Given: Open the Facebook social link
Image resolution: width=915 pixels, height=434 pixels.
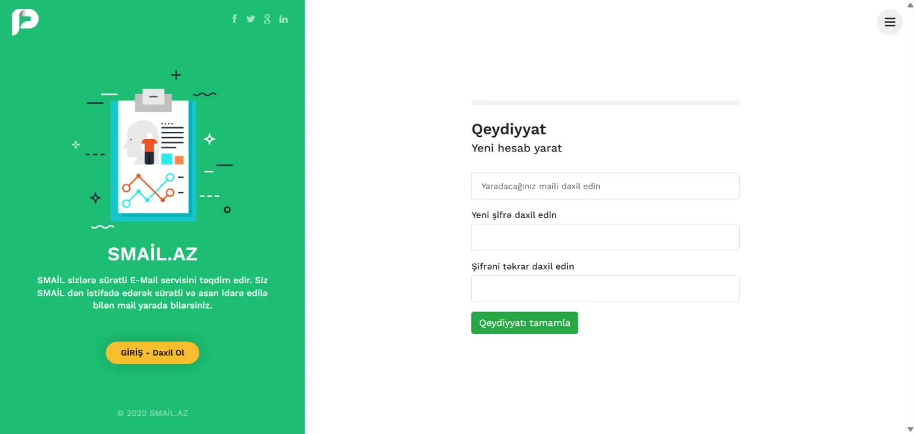Looking at the screenshot, I should click(x=235, y=19).
